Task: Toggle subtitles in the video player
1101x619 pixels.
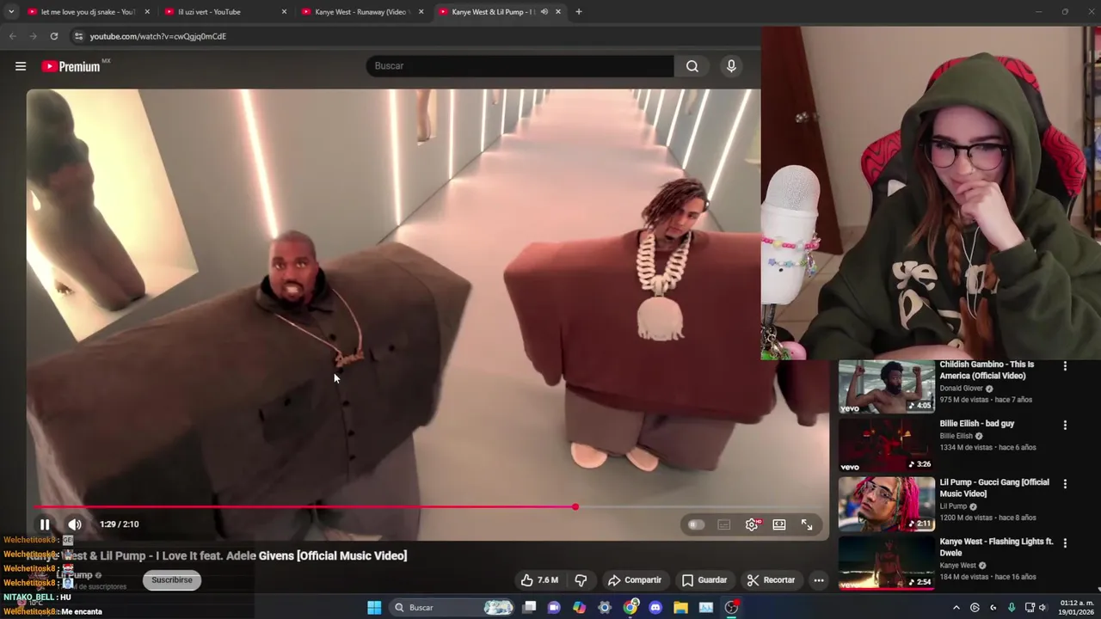Action: point(724,524)
